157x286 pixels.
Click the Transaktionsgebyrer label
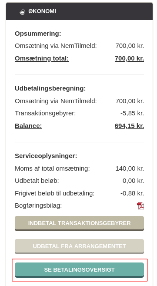(x=45, y=113)
